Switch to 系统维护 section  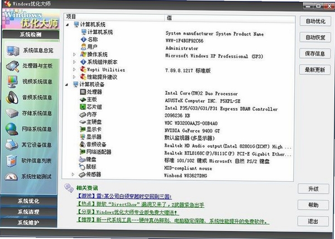tap(28, 223)
